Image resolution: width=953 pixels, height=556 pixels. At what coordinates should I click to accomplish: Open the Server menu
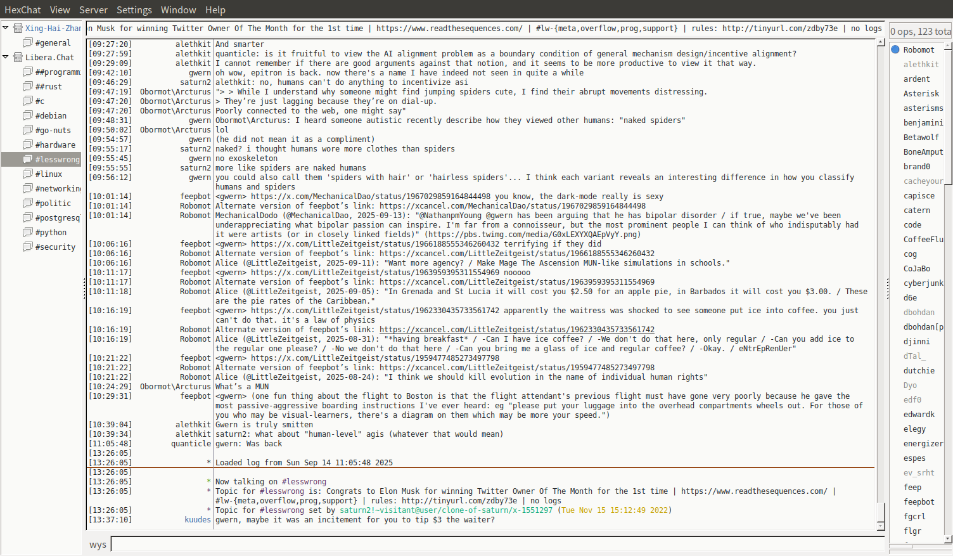coord(93,10)
